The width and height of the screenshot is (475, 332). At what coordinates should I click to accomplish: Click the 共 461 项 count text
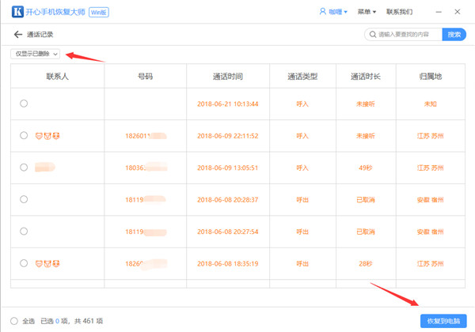[89, 321]
